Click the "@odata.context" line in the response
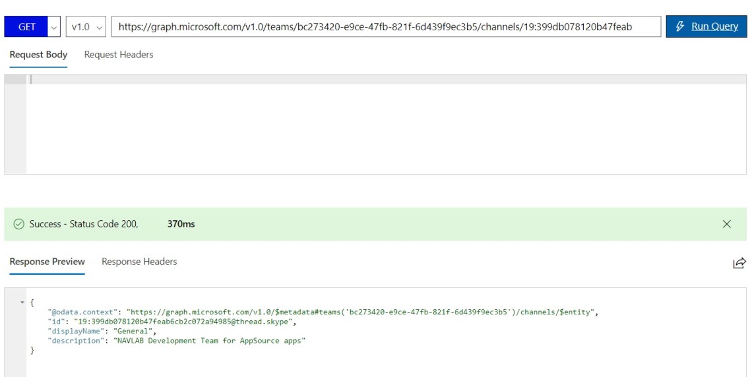The height and width of the screenshot is (377, 752). tap(323, 312)
